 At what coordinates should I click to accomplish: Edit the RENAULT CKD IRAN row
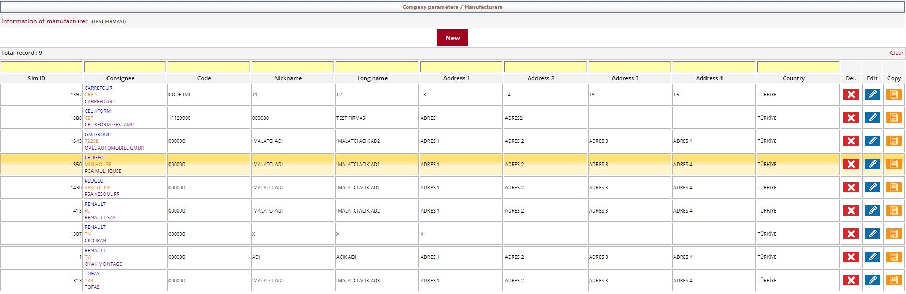point(872,234)
